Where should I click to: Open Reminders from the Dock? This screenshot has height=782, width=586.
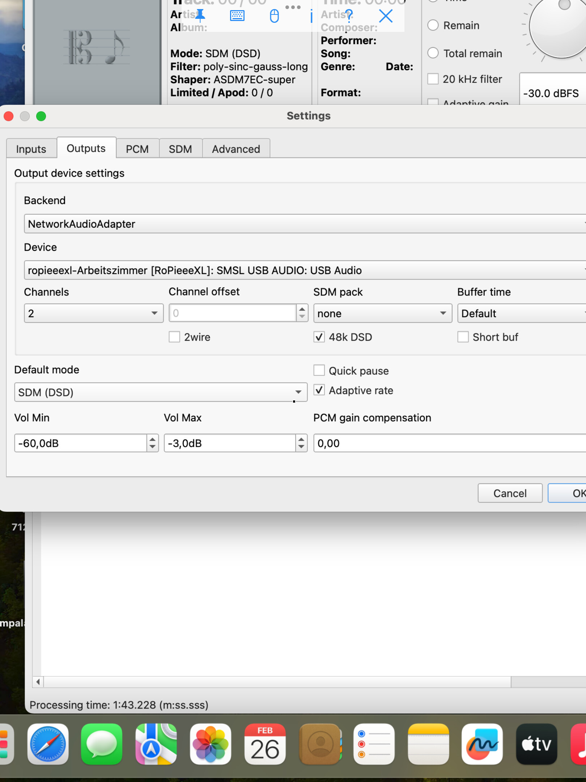tap(374, 744)
